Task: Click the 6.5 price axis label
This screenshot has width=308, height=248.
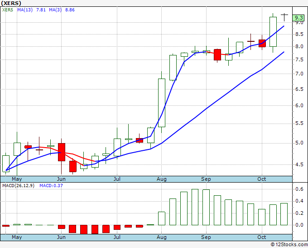Action: click(x=299, y=89)
